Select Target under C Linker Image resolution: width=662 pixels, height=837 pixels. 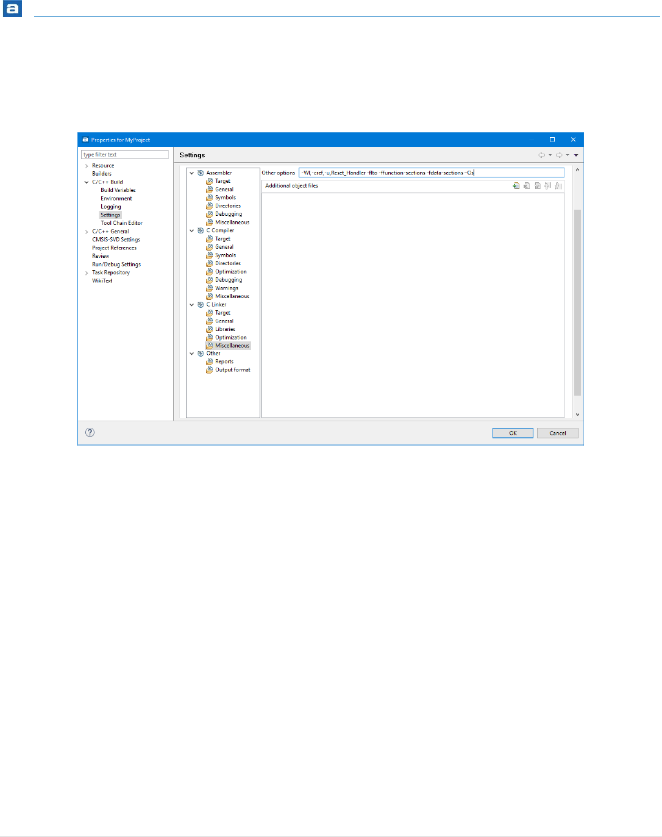[x=222, y=313]
